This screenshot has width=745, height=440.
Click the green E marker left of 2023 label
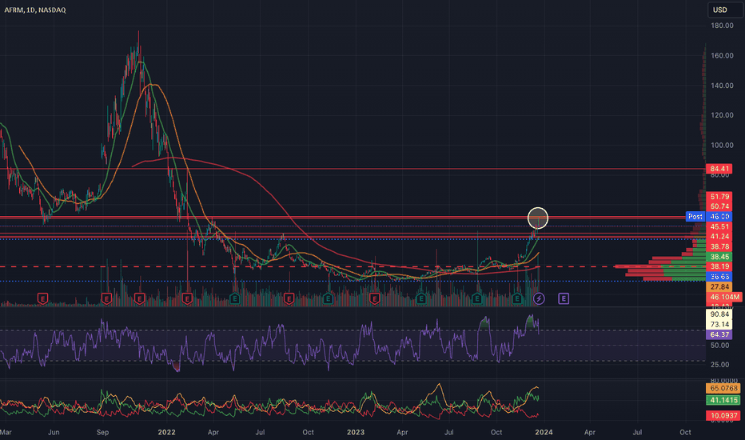[x=328, y=298]
